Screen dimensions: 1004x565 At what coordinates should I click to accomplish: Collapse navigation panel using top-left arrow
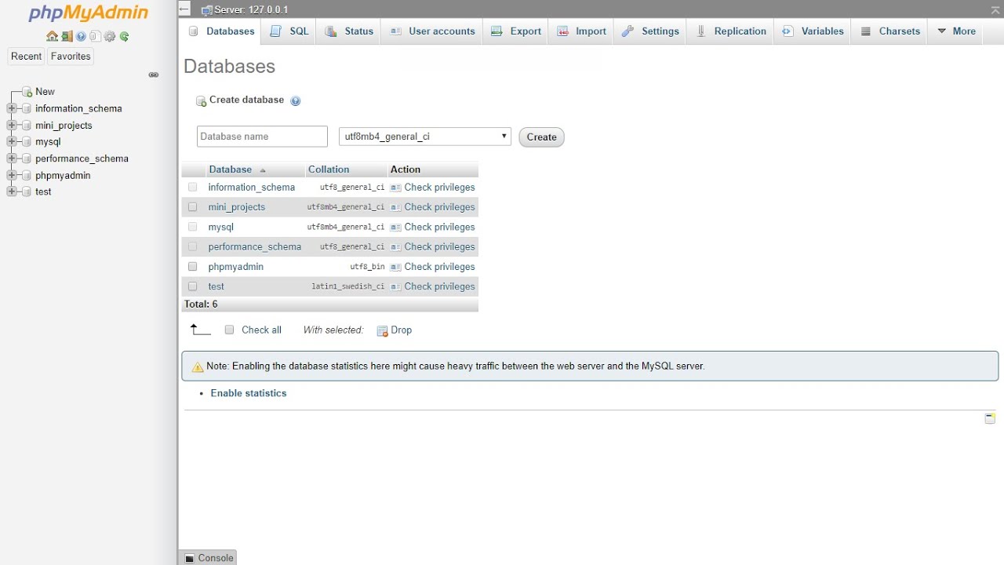tap(184, 9)
